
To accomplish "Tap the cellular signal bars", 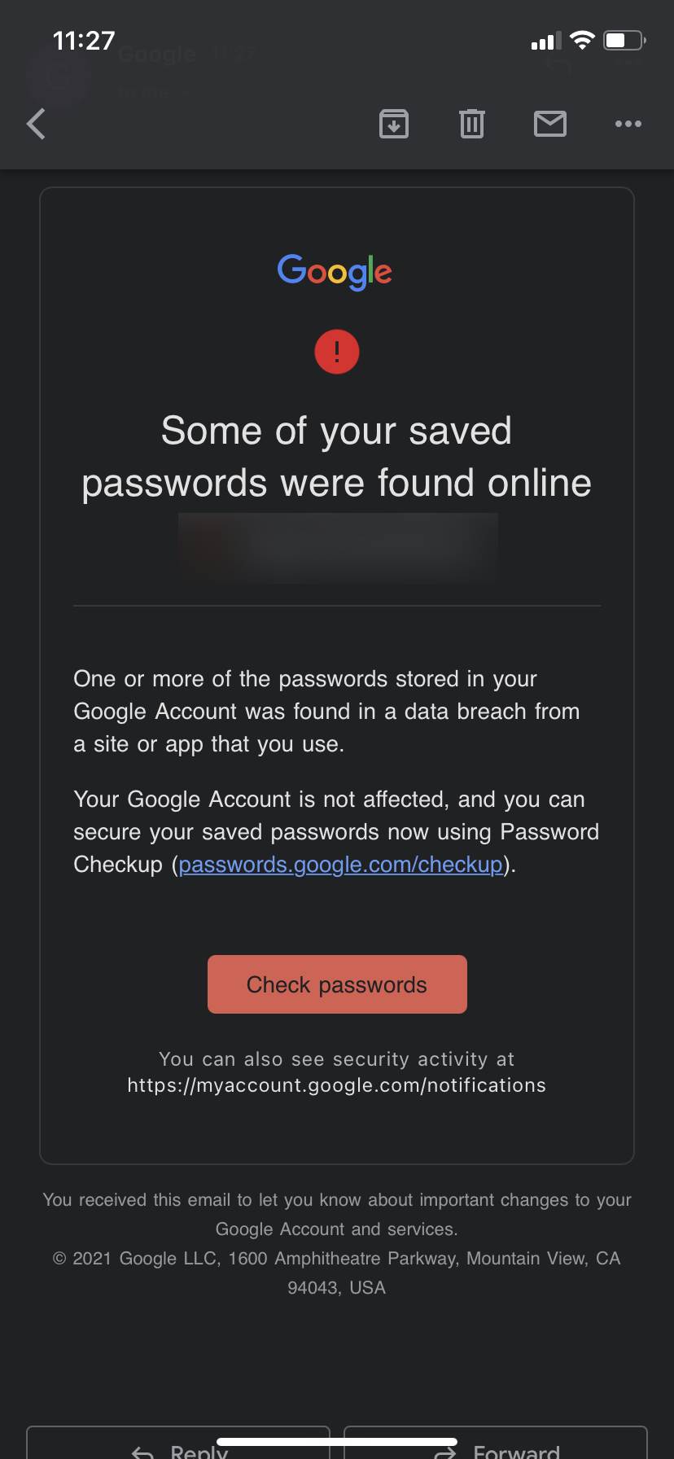I will (546, 40).
